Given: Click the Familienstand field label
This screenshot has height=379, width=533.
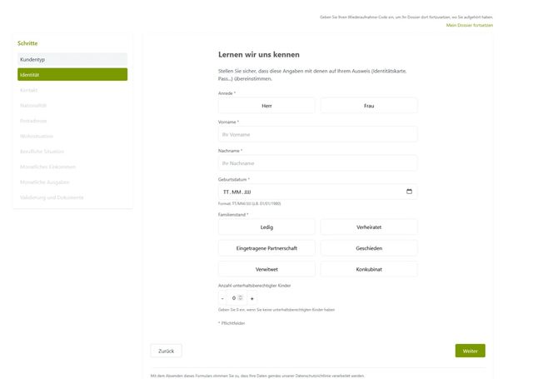Looking at the screenshot, I should pos(233,214).
